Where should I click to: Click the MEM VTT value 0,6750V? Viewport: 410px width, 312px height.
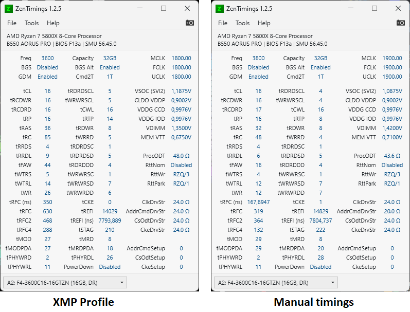(181, 137)
